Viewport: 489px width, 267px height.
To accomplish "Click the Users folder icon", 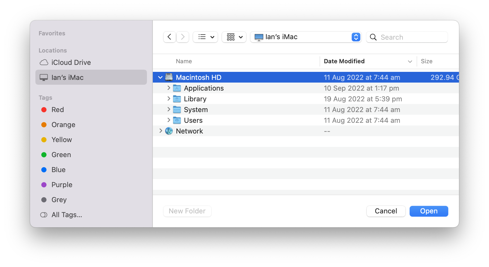I will pos(177,120).
